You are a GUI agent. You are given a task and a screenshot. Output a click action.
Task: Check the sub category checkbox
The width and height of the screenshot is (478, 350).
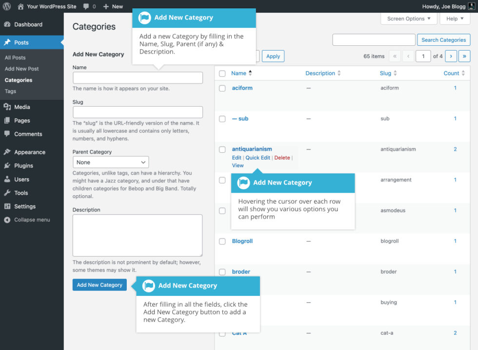point(222,119)
